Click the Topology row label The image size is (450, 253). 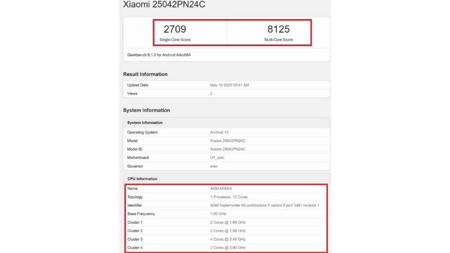point(135,197)
